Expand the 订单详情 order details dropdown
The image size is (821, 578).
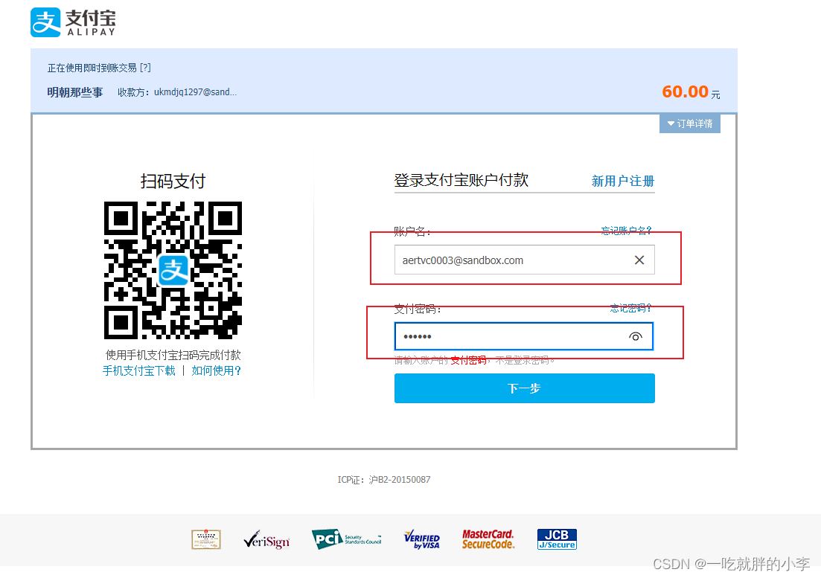coord(689,123)
